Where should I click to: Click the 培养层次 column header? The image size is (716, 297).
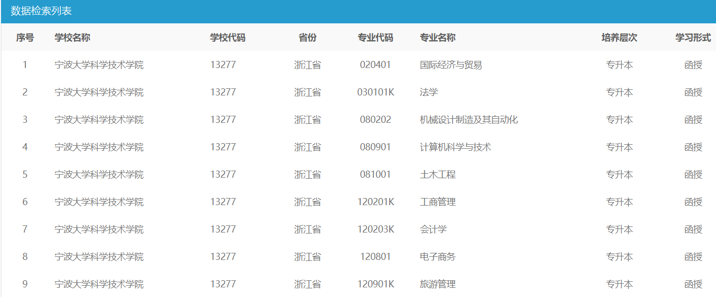(620, 38)
